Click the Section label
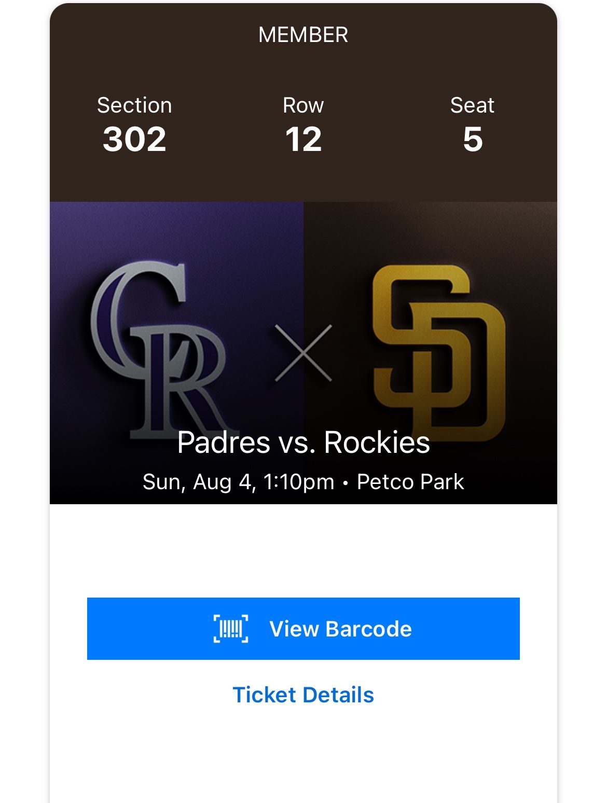Image resolution: width=607 pixels, height=803 pixels. [x=134, y=105]
